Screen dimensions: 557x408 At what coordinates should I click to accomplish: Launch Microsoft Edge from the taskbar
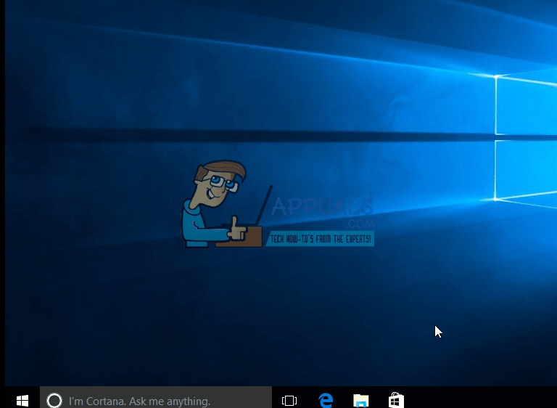click(326, 401)
